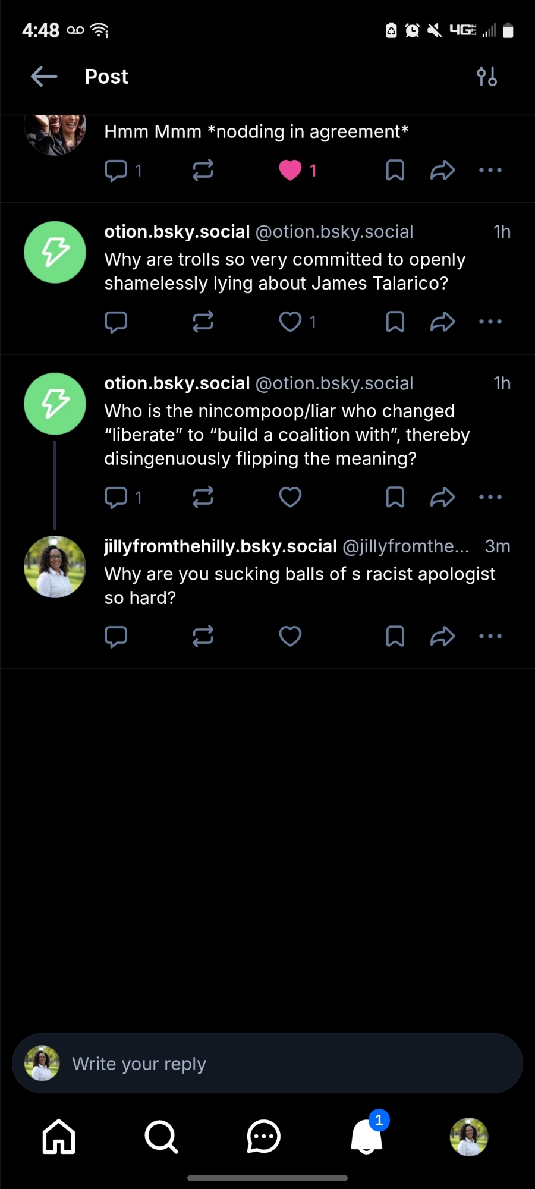Like the nincompoop/liar post
535x1189 pixels.
(290, 497)
